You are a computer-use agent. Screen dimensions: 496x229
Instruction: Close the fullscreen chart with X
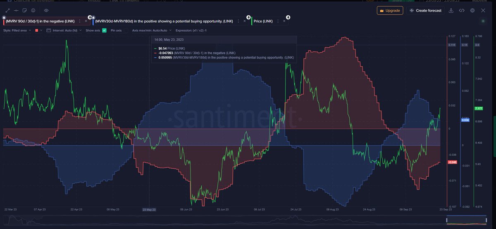pyautogui.click(x=483, y=10)
